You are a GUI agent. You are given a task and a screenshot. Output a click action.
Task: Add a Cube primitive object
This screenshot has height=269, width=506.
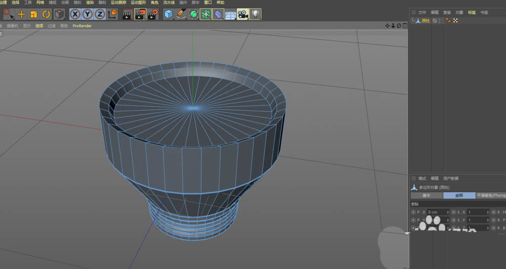point(168,14)
